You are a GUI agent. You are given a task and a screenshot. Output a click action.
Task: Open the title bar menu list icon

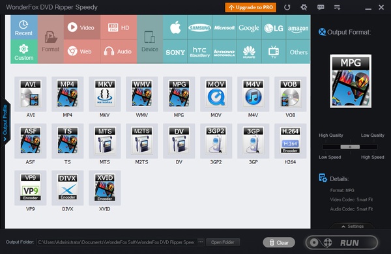point(337,7)
